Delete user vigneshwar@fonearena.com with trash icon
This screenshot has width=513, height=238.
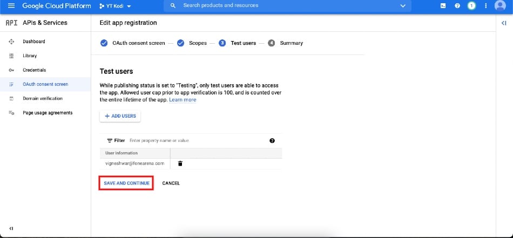coord(180,164)
